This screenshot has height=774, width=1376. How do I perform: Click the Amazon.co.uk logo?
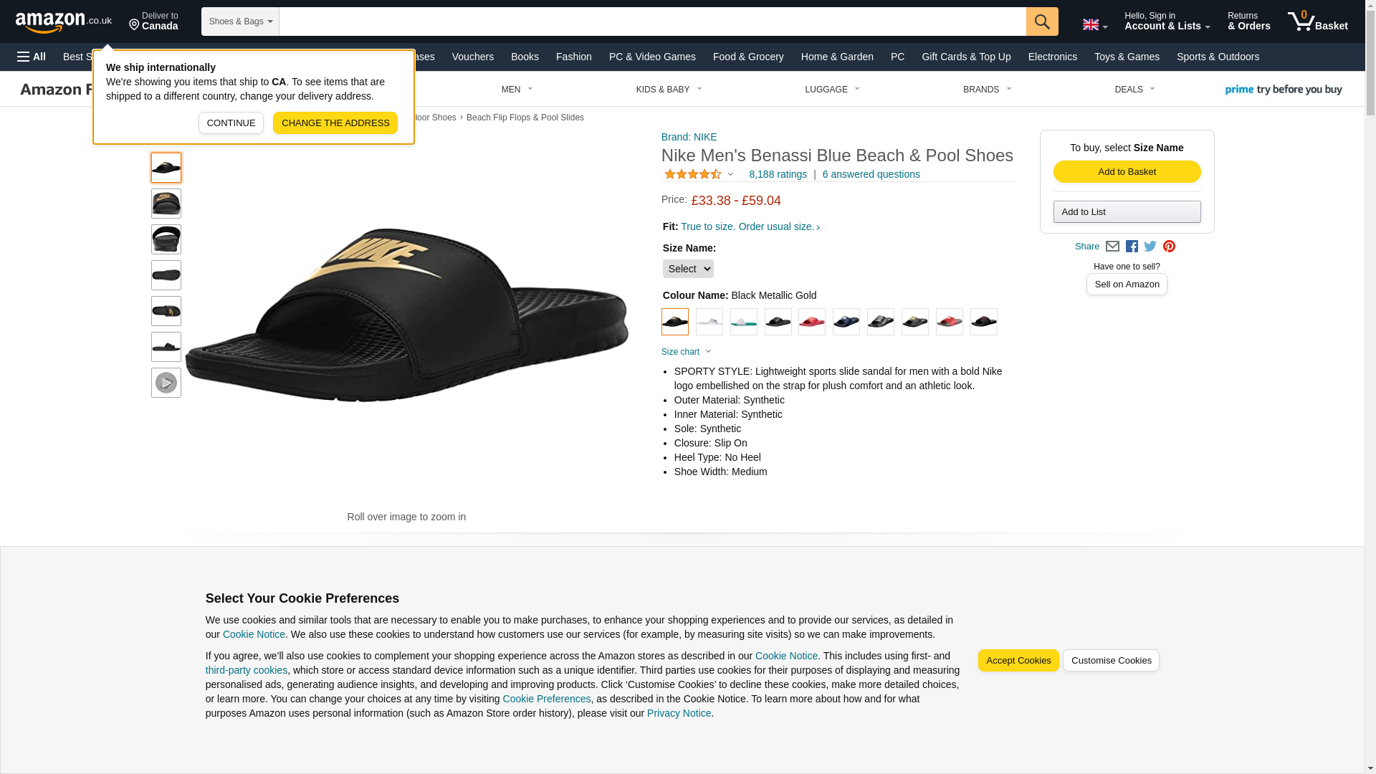pos(63,21)
